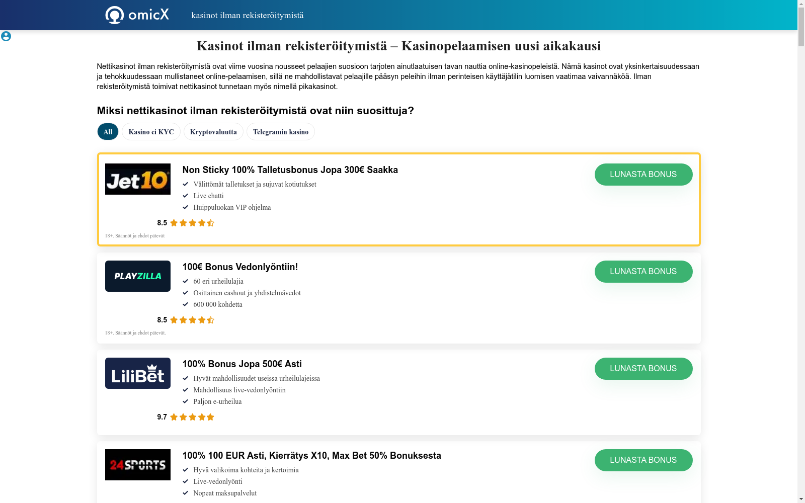
Task: Click the 'Paljon e-urheilua' feature text
Action: point(218,401)
